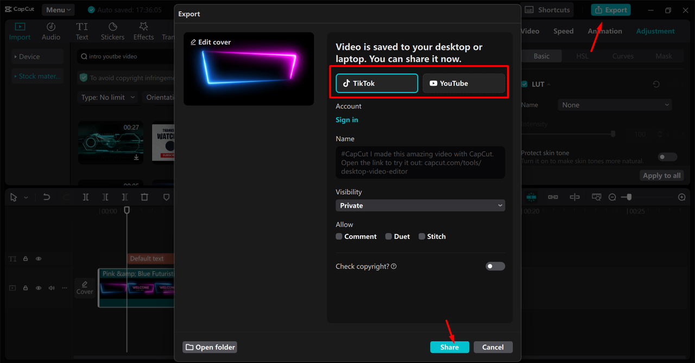
Task: Download the 00:27 stock clip
Action: point(137,158)
